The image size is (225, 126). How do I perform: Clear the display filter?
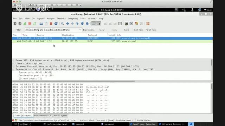coord(102,30)
